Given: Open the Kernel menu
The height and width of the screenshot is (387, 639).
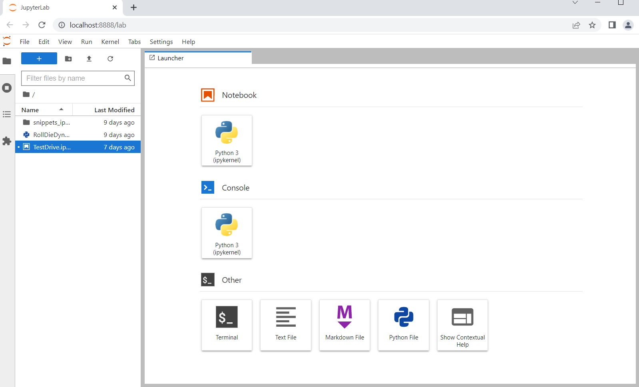Looking at the screenshot, I should 110,42.
